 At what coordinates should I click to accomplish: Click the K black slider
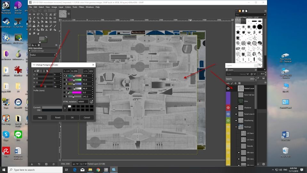(44, 86)
